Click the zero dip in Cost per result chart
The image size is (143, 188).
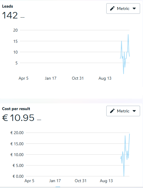[x=124, y=176]
